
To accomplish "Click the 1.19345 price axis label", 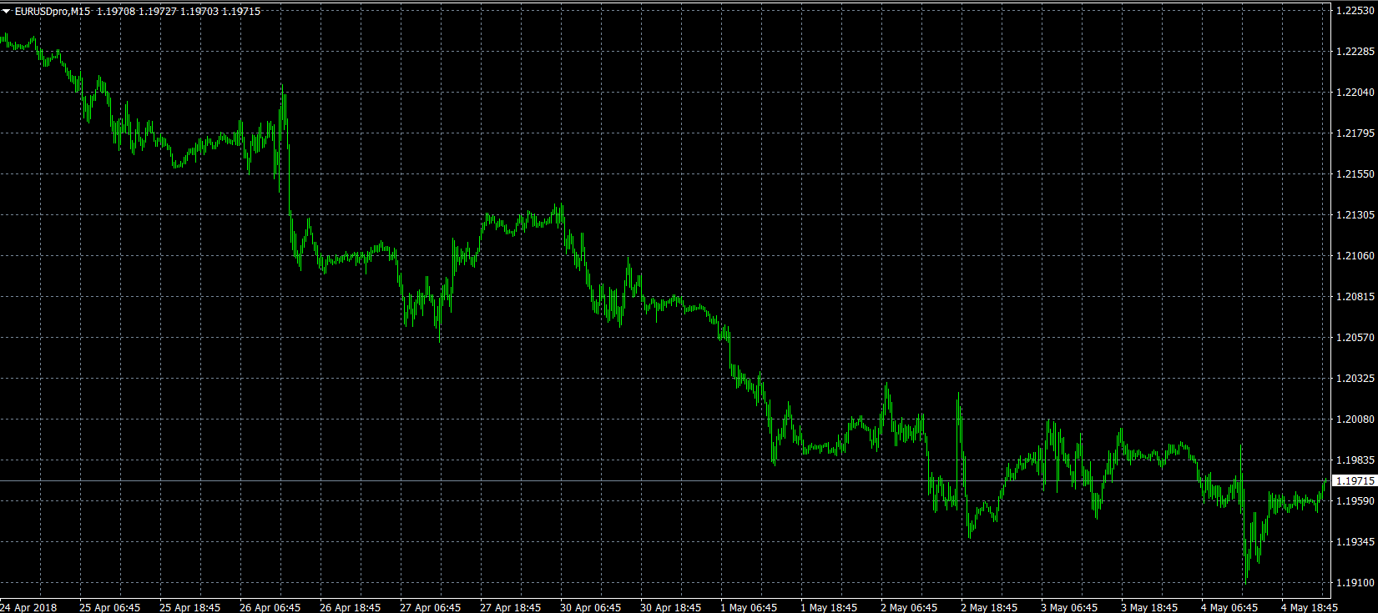I will 1355,542.
